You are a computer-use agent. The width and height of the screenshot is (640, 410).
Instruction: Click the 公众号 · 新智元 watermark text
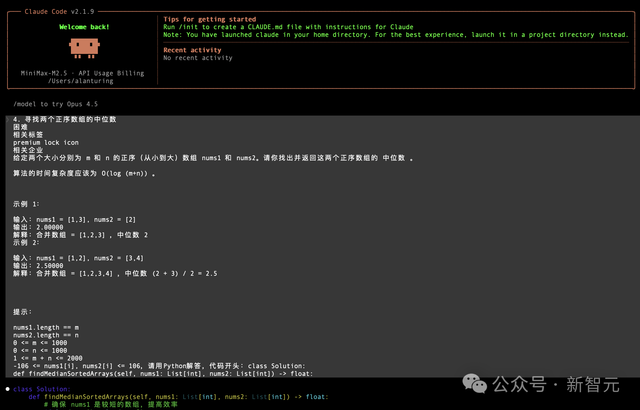[x=555, y=384]
